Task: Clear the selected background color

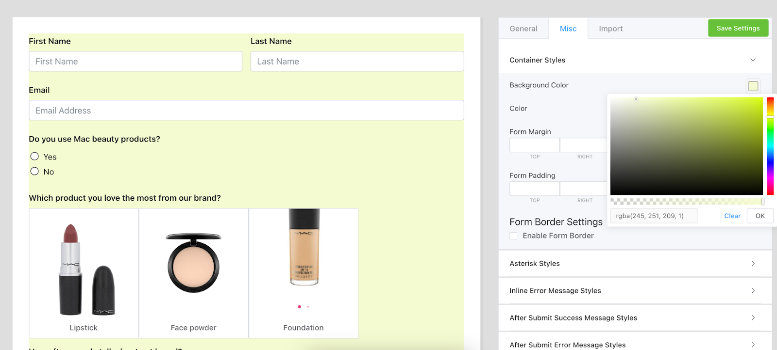Action: pyautogui.click(x=732, y=216)
